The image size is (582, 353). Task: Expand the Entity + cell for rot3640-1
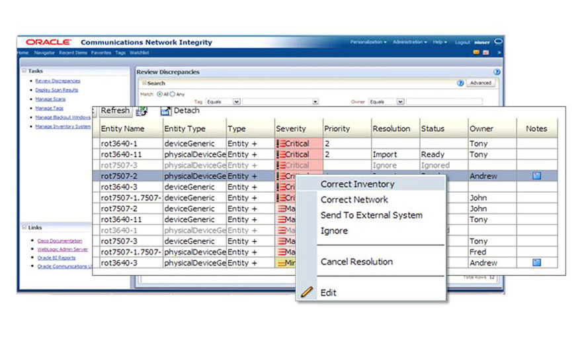tap(242, 144)
